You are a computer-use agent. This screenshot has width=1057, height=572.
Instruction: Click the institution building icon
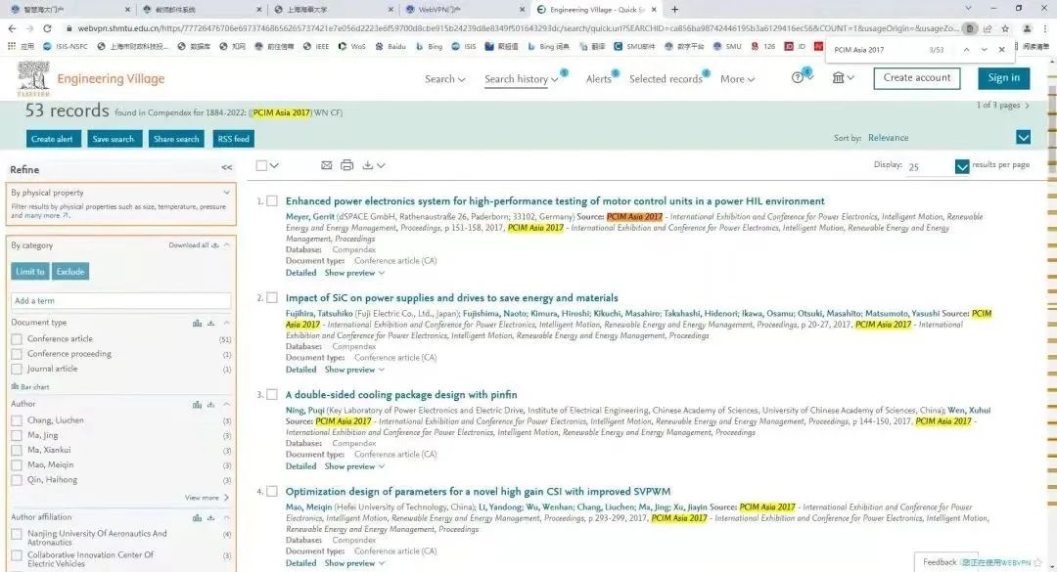click(839, 78)
